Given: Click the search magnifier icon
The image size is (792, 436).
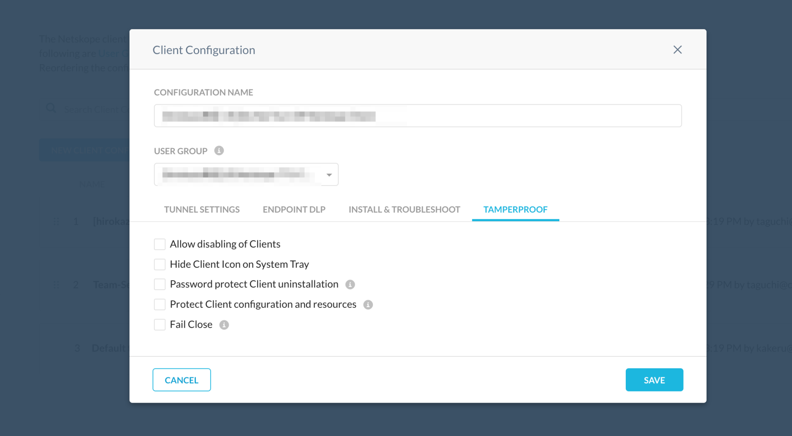Looking at the screenshot, I should [50, 108].
